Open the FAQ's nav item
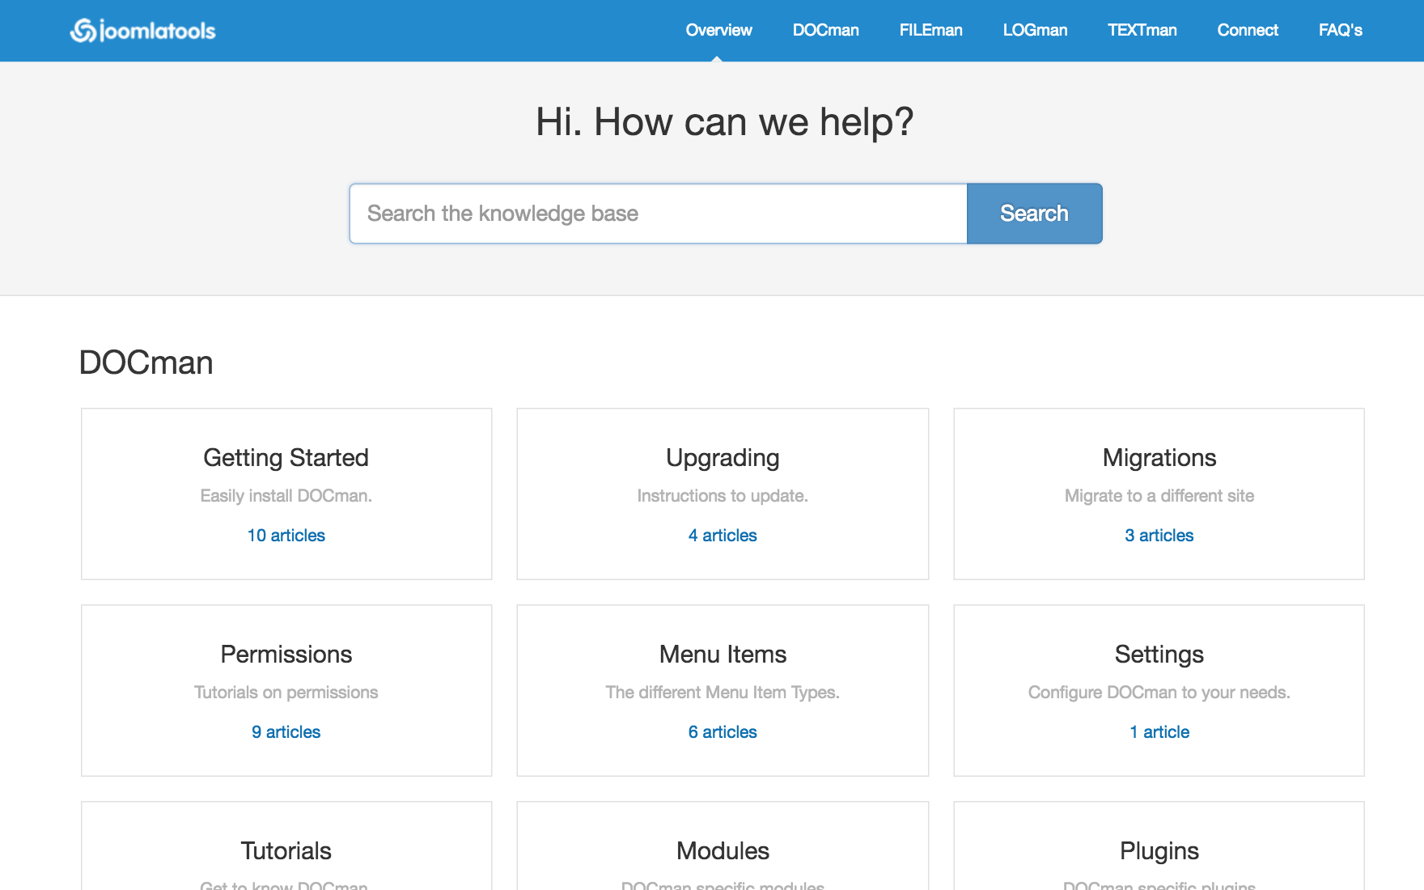 click(x=1340, y=30)
